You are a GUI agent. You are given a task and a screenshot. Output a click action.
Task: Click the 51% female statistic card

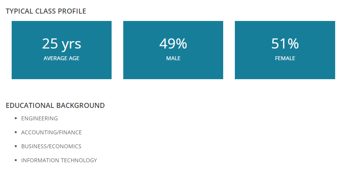click(x=285, y=50)
